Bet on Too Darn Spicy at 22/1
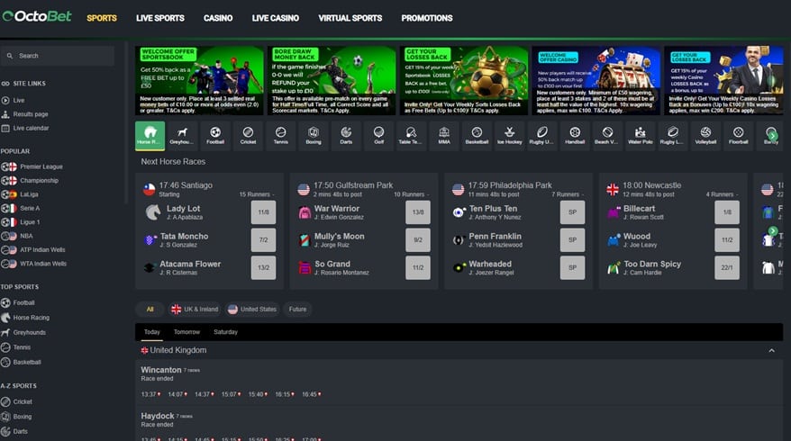 click(727, 267)
